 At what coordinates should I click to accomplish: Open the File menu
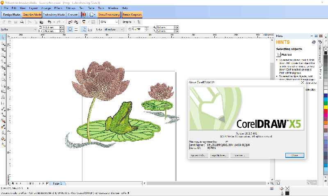pos(6,8)
